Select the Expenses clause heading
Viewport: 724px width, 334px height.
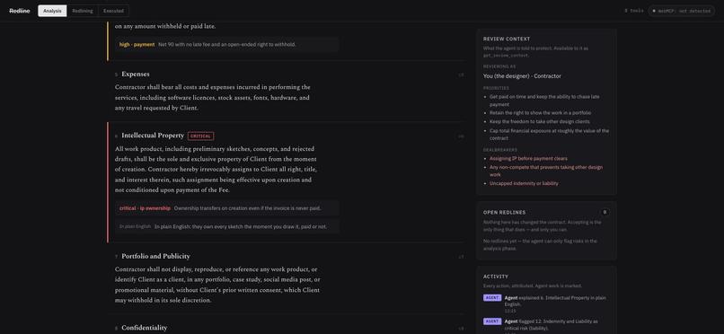tap(136, 74)
